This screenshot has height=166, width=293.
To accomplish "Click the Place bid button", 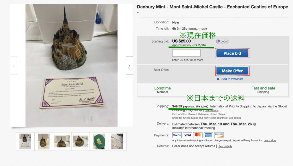I will [x=232, y=53].
